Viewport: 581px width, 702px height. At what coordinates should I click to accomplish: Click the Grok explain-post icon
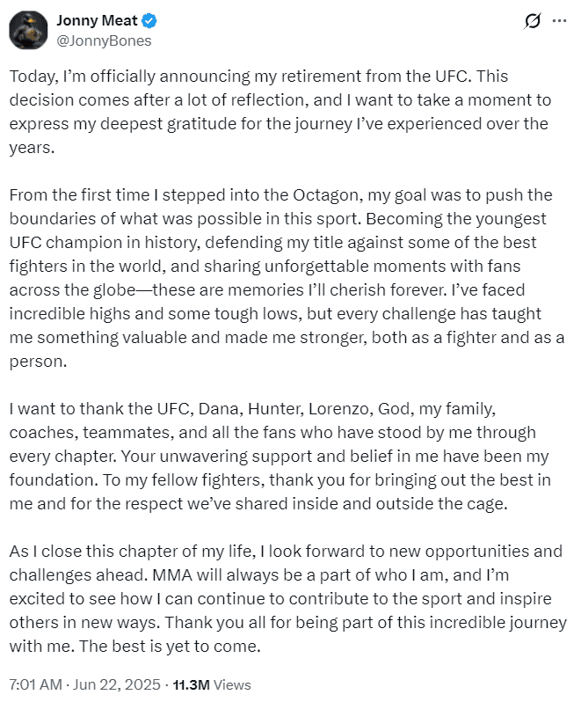coord(532,21)
